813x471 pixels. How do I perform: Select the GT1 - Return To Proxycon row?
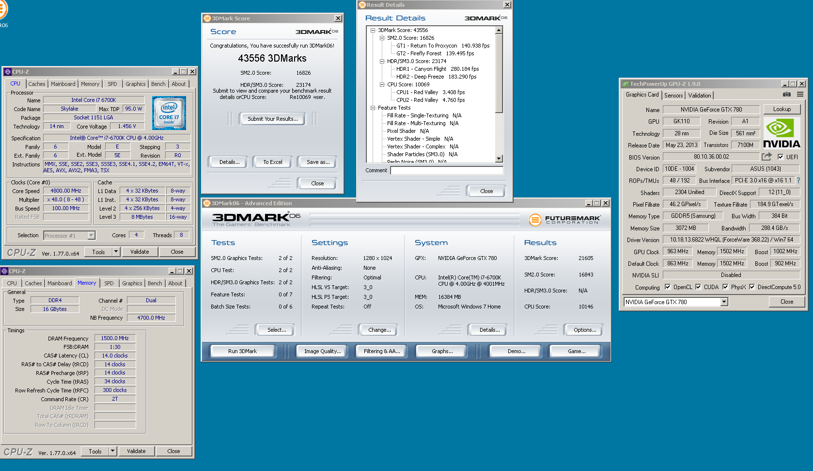[x=443, y=46]
